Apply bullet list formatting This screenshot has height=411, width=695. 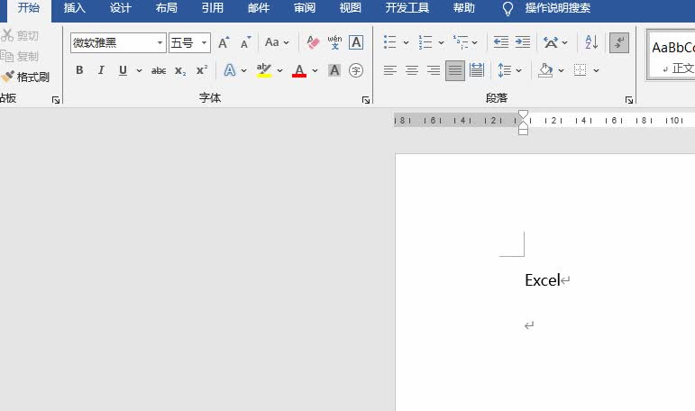(x=389, y=42)
